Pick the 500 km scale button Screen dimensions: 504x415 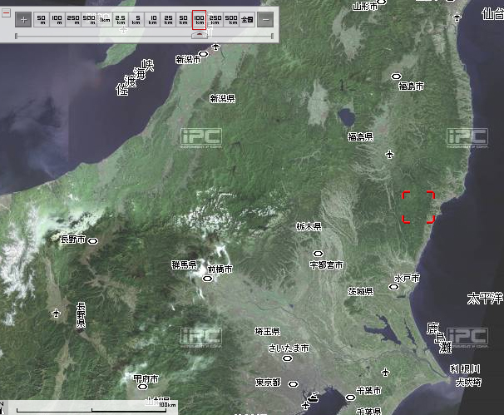pos(231,19)
